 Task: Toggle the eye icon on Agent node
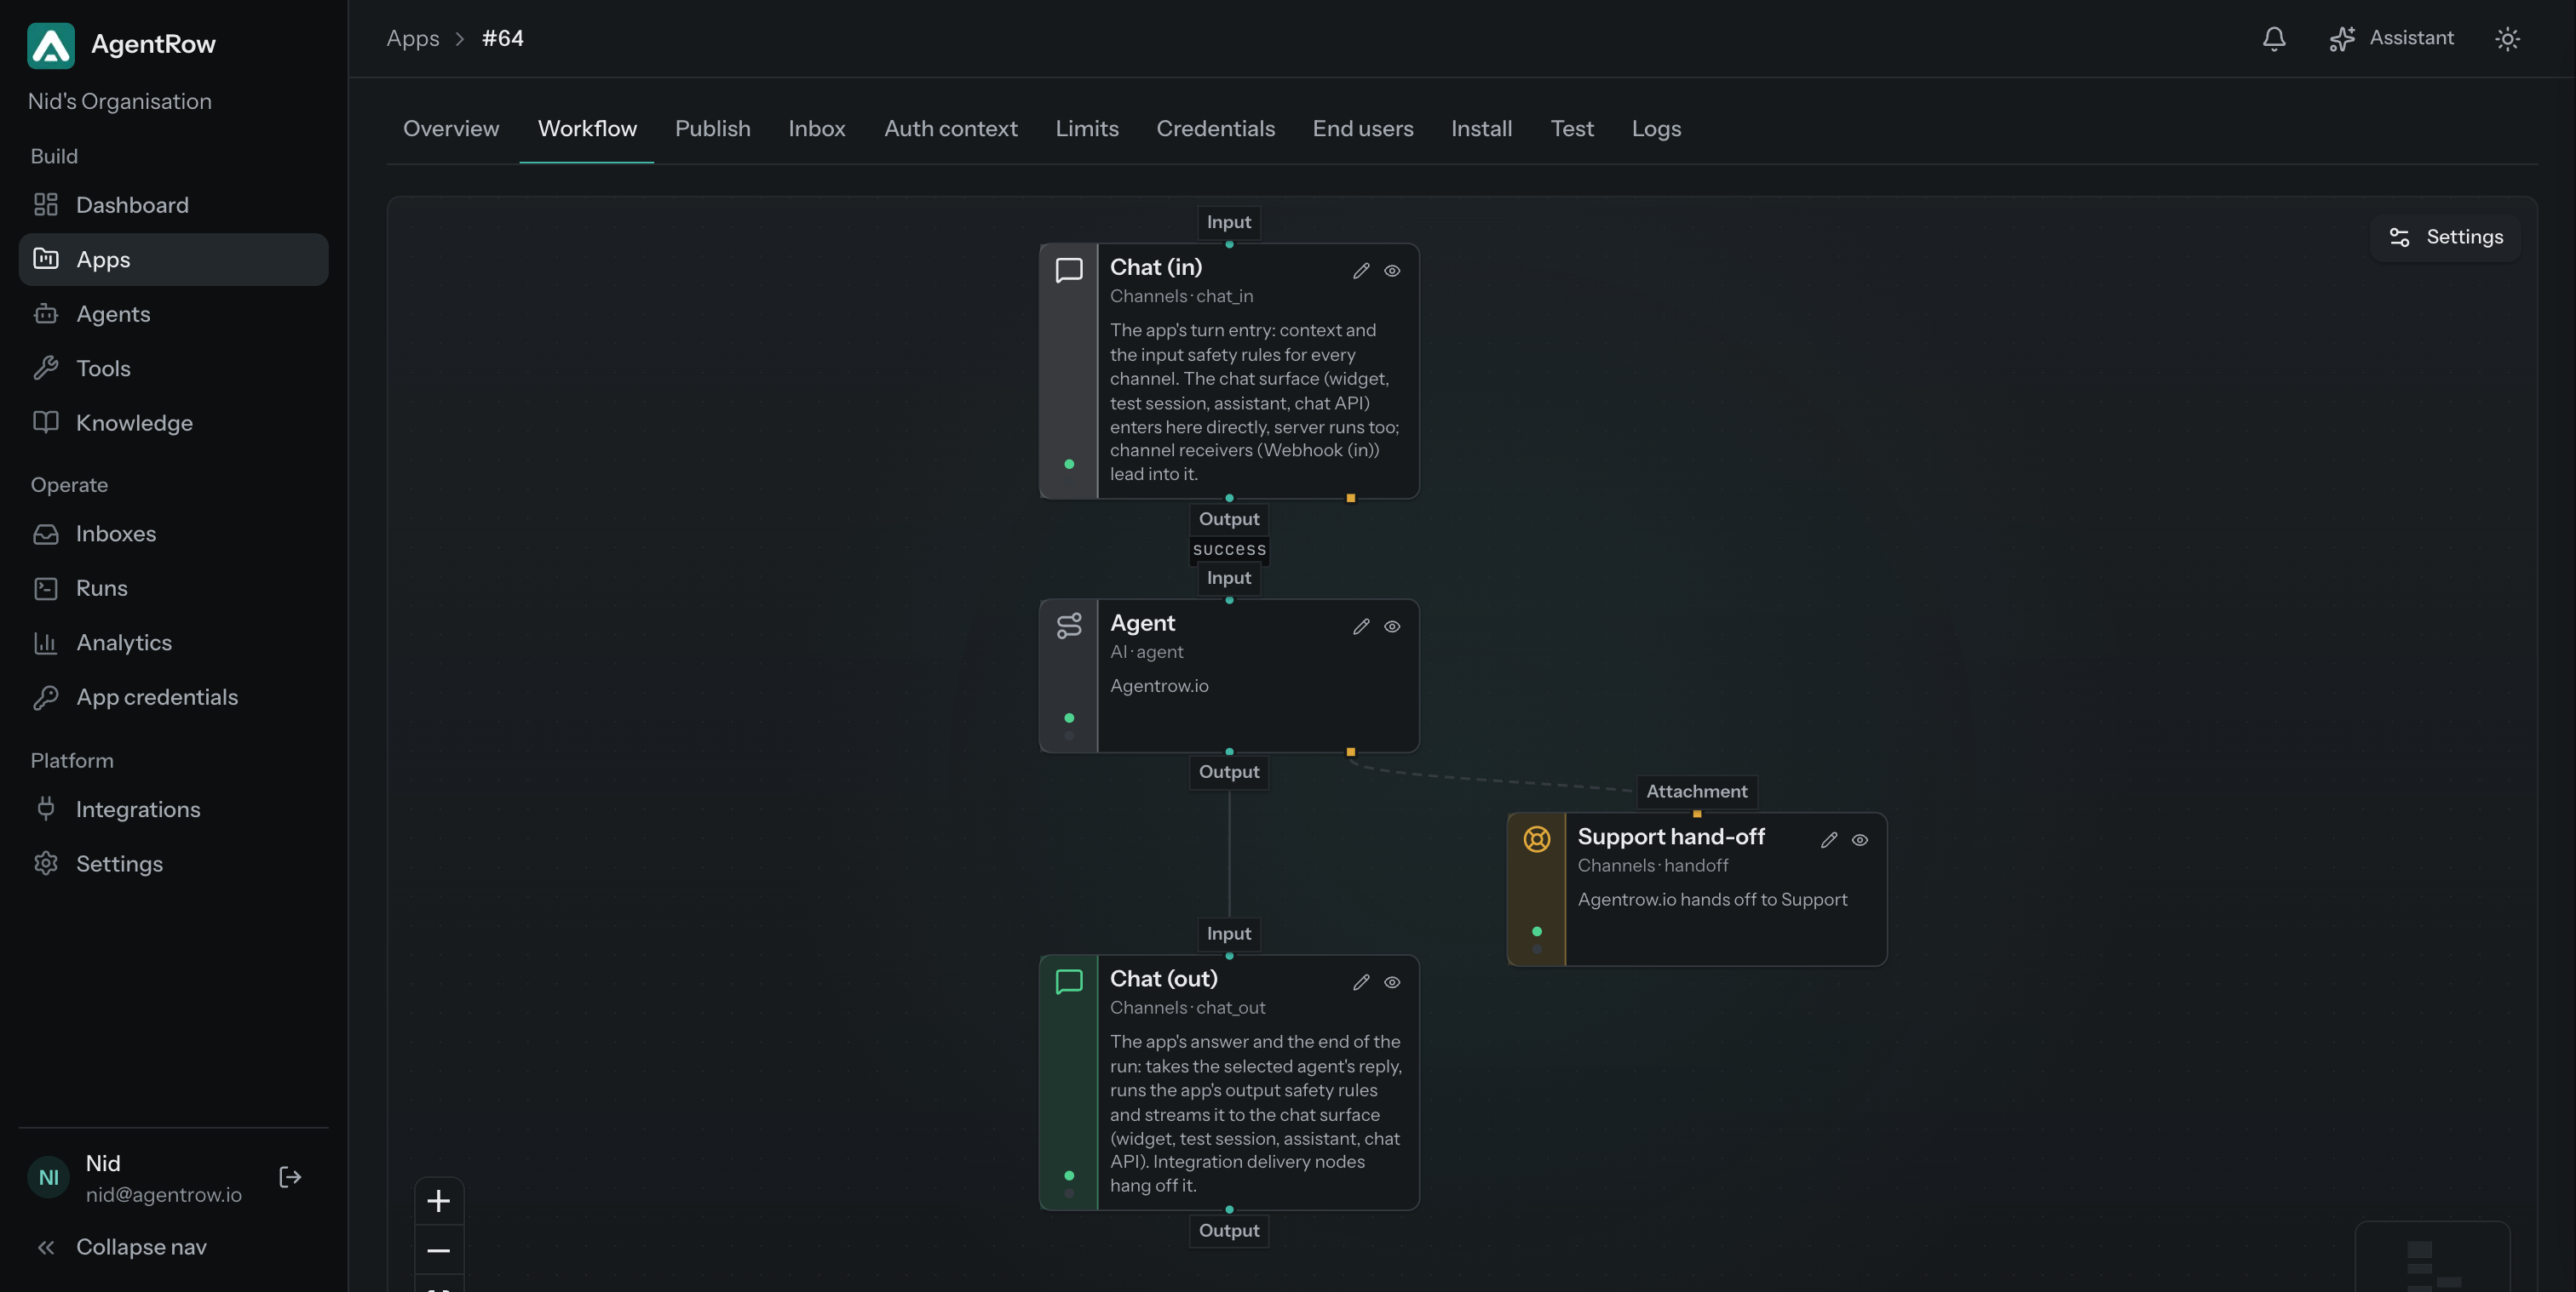tap(1392, 626)
